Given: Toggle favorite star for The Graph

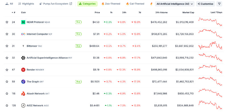Looking at the screenshot, I should 7,82.
